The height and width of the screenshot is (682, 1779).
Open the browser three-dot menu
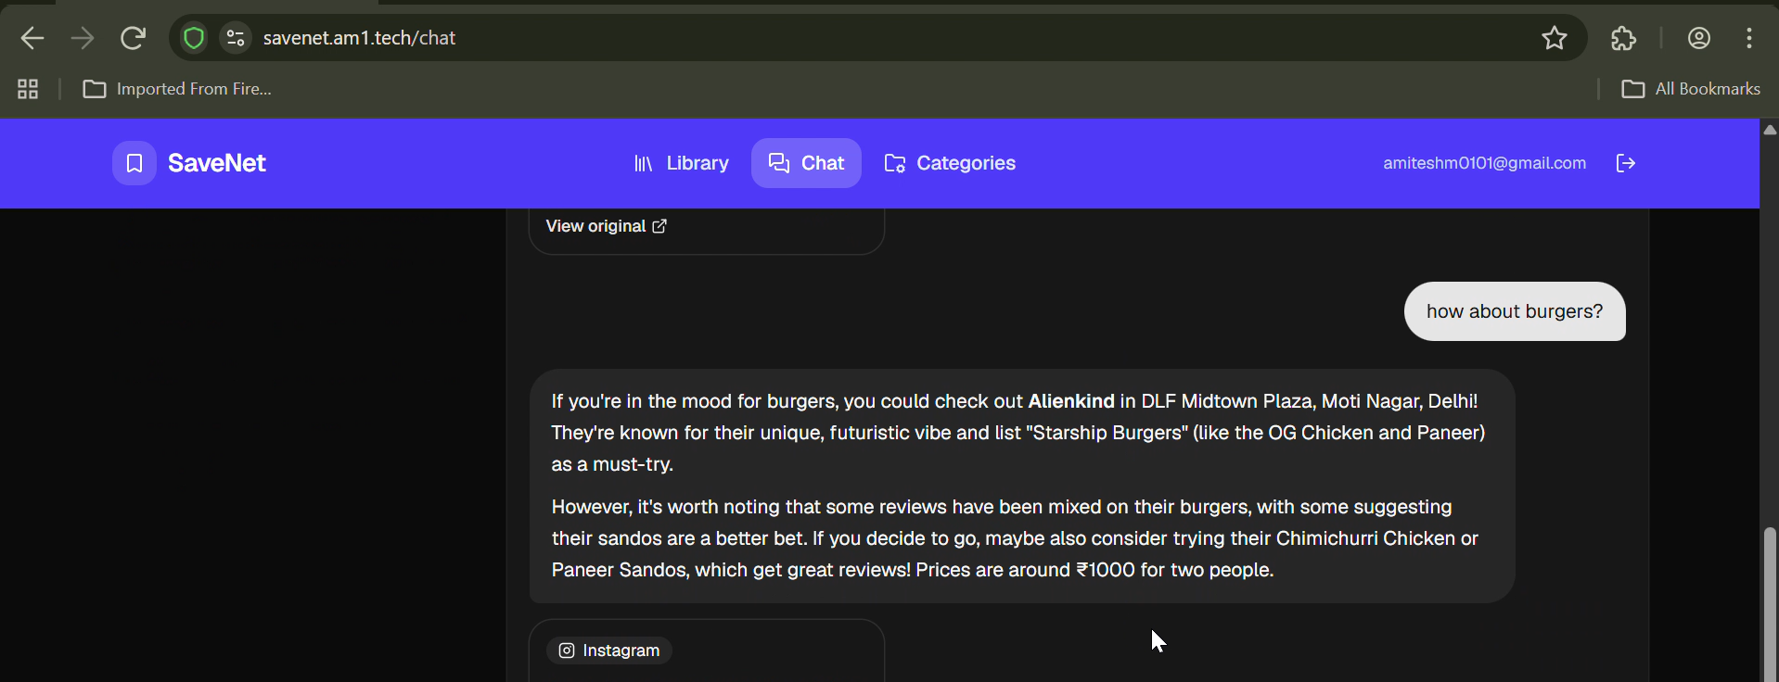[1749, 38]
